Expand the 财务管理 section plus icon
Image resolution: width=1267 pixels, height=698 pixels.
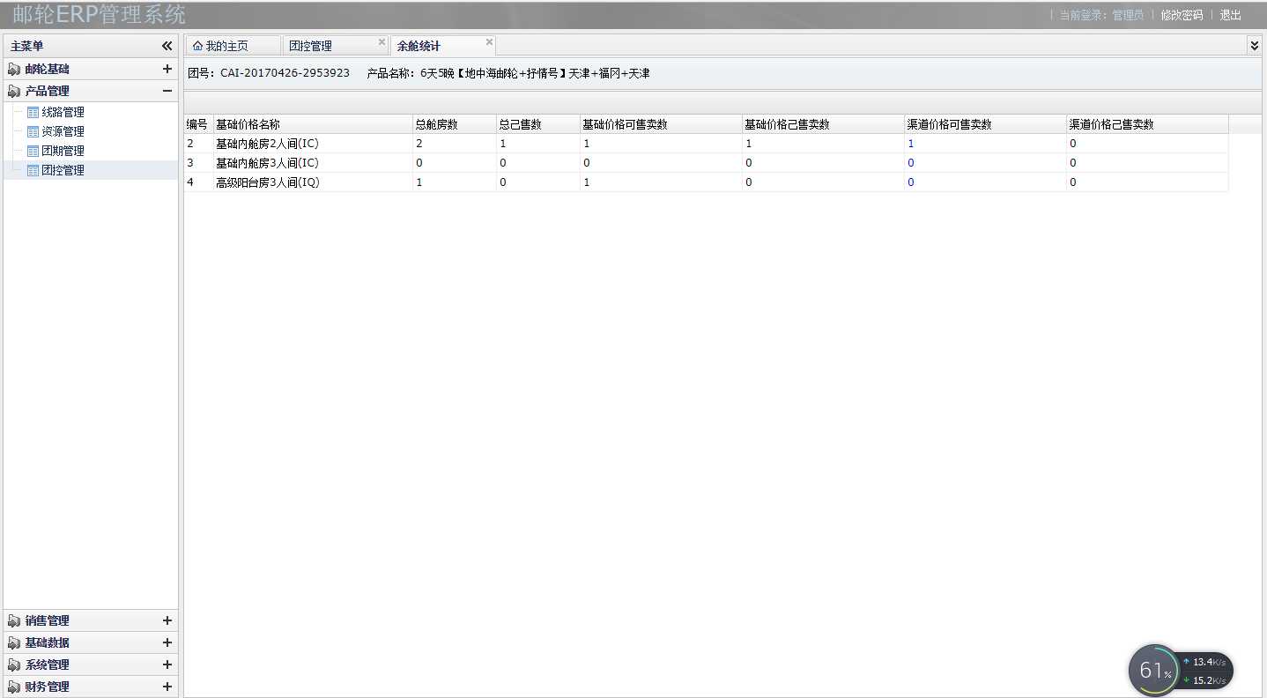point(167,687)
